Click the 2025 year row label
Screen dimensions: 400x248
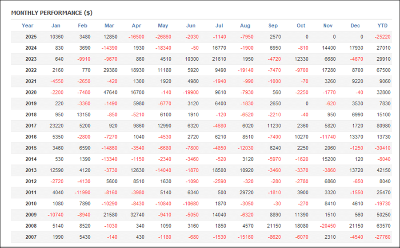click(31, 37)
